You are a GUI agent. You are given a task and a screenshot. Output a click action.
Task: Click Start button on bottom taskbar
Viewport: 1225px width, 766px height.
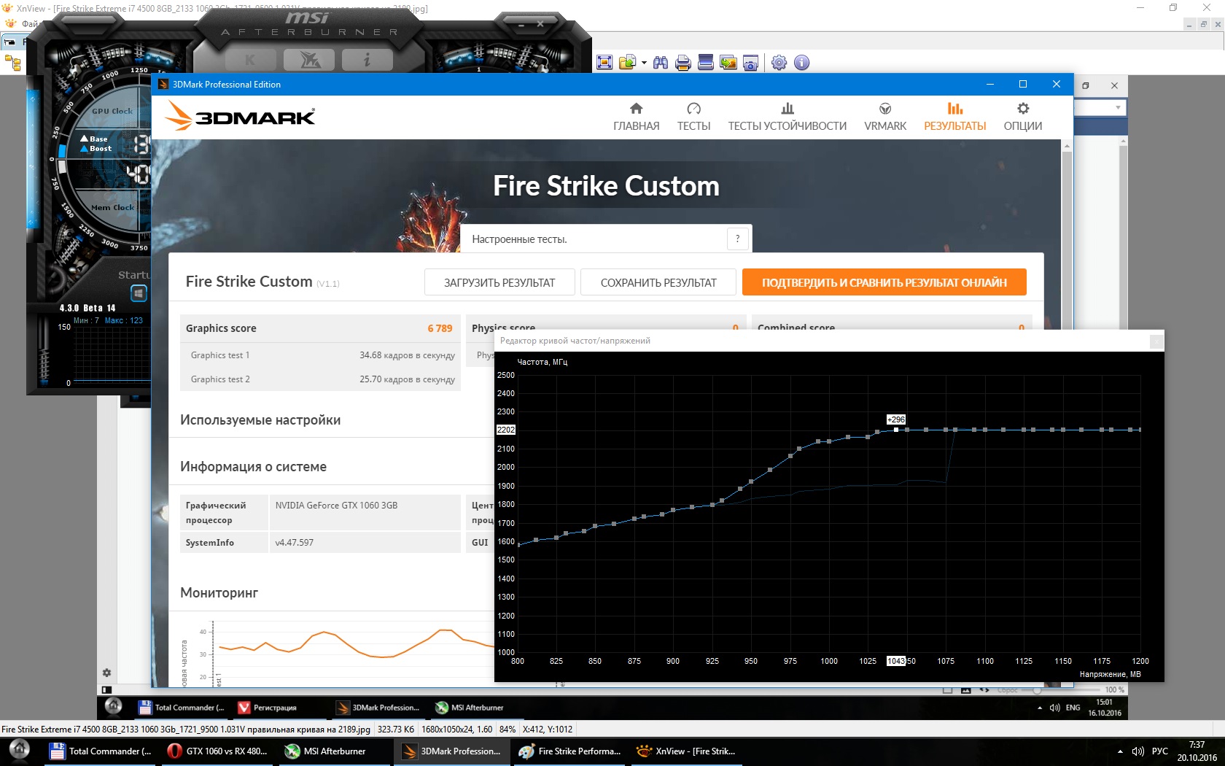(x=19, y=750)
